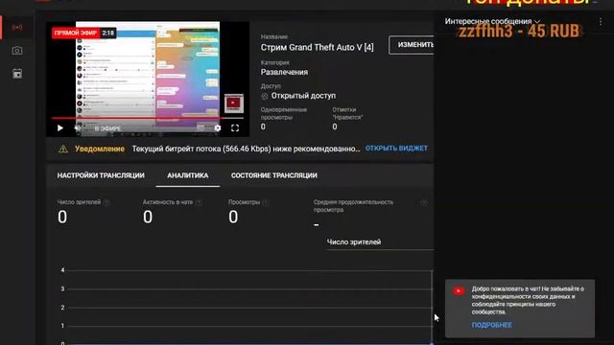This screenshot has height=345, width=614.
Task: Switch to НАСТРОЙКИ ТРАНСЛЯЦИИ tab
Action: pos(101,175)
